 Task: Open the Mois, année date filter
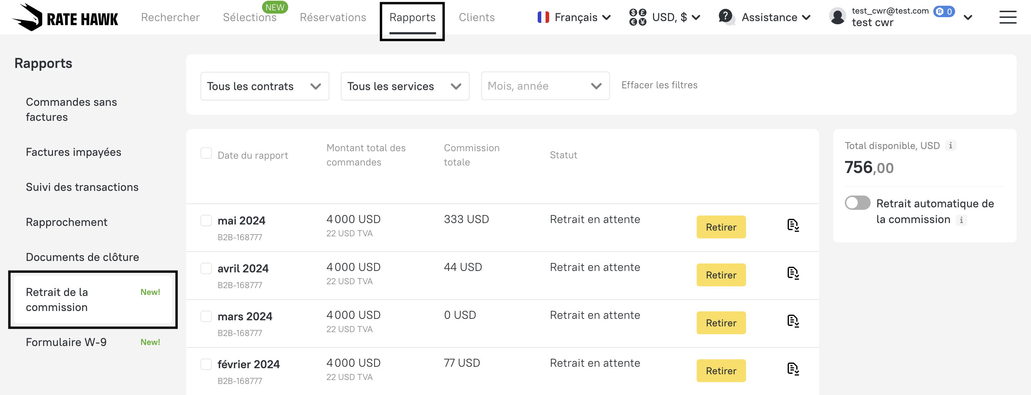tap(545, 87)
